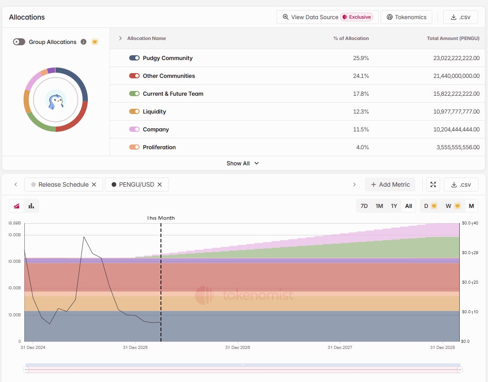Open the View Data Source button
Image resolution: width=488 pixels, height=382 pixels.
328,17
